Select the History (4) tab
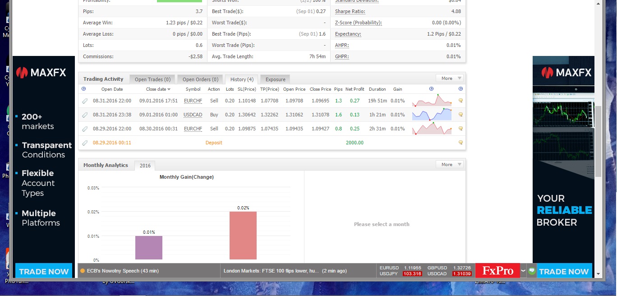617x296 pixels. [242, 79]
